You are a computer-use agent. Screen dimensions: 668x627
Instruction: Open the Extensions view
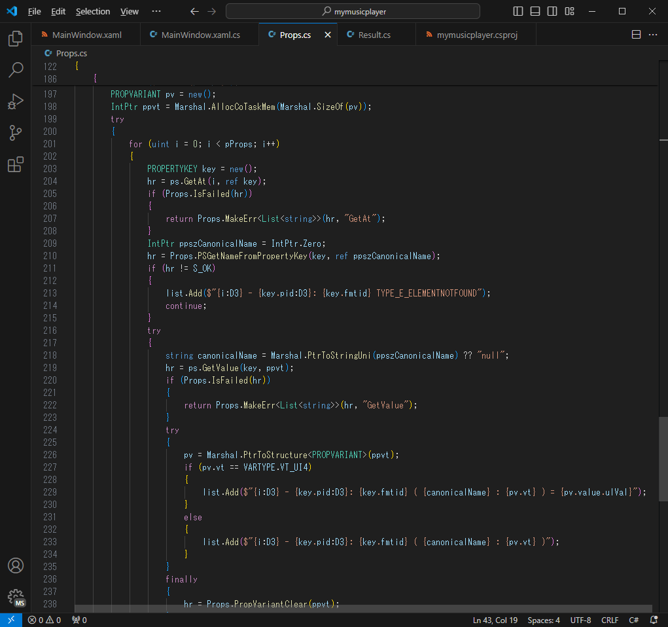point(16,165)
